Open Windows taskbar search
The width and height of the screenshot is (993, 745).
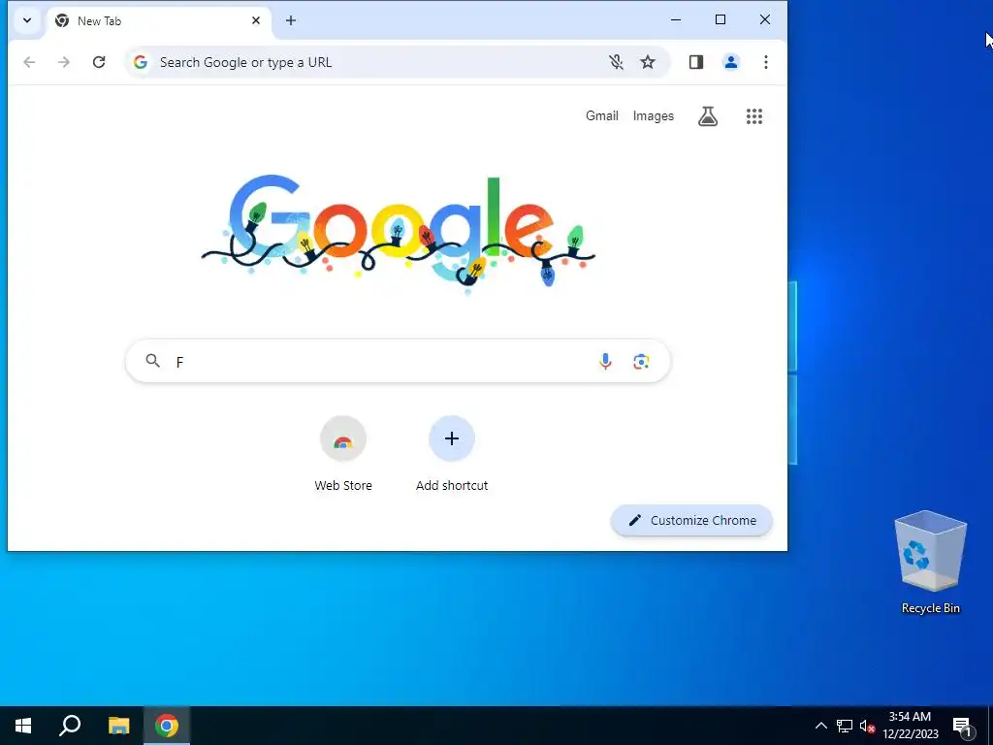click(x=70, y=726)
